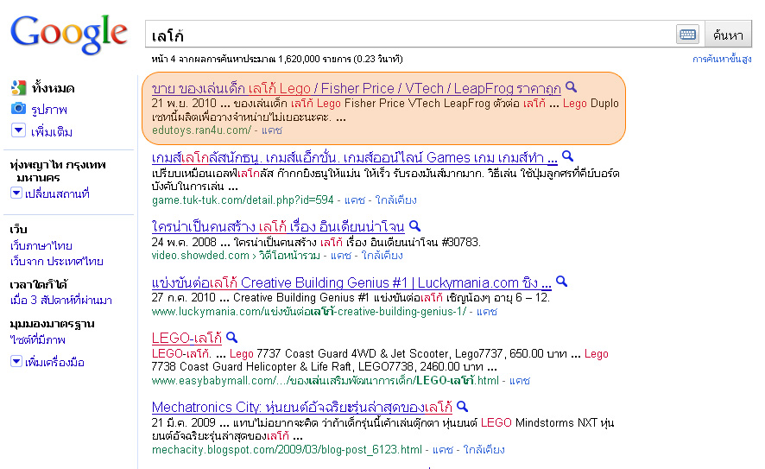
Task: Click URL text game.tuk-tuk.com/detail.php?id=594
Action: click(243, 200)
